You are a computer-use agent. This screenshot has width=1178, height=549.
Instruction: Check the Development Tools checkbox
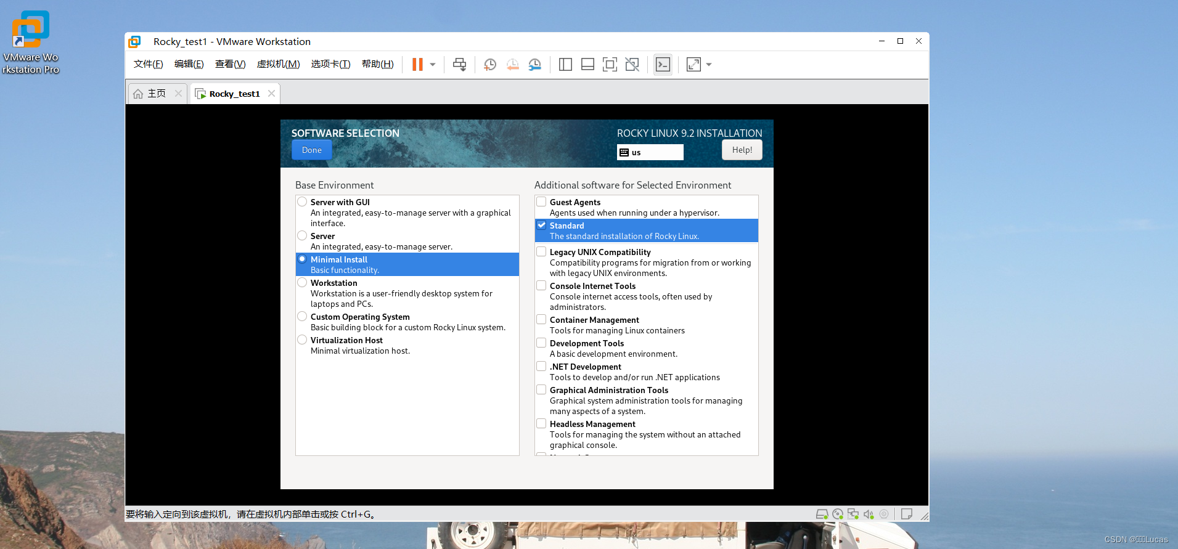click(541, 343)
